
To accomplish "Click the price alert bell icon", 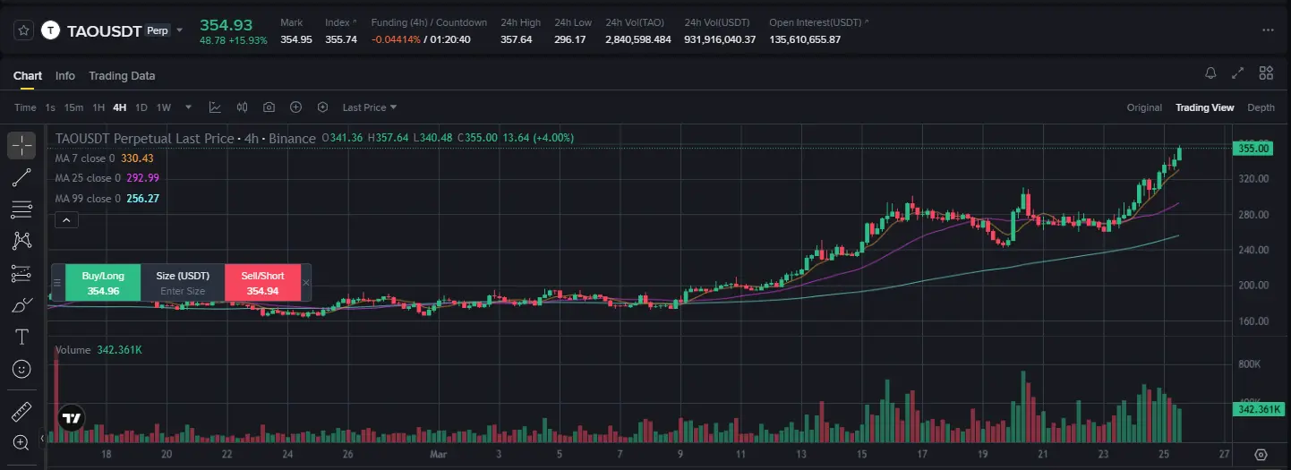I will pyautogui.click(x=1210, y=73).
